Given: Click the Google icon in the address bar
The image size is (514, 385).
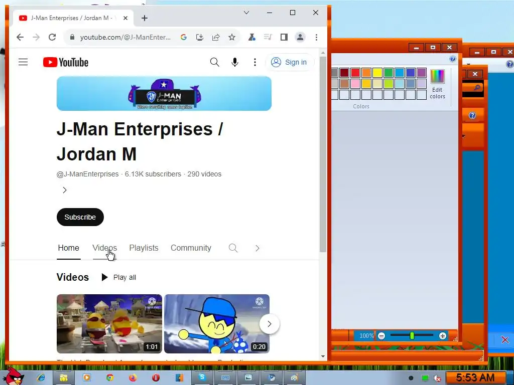Looking at the screenshot, I should point(184,37).
